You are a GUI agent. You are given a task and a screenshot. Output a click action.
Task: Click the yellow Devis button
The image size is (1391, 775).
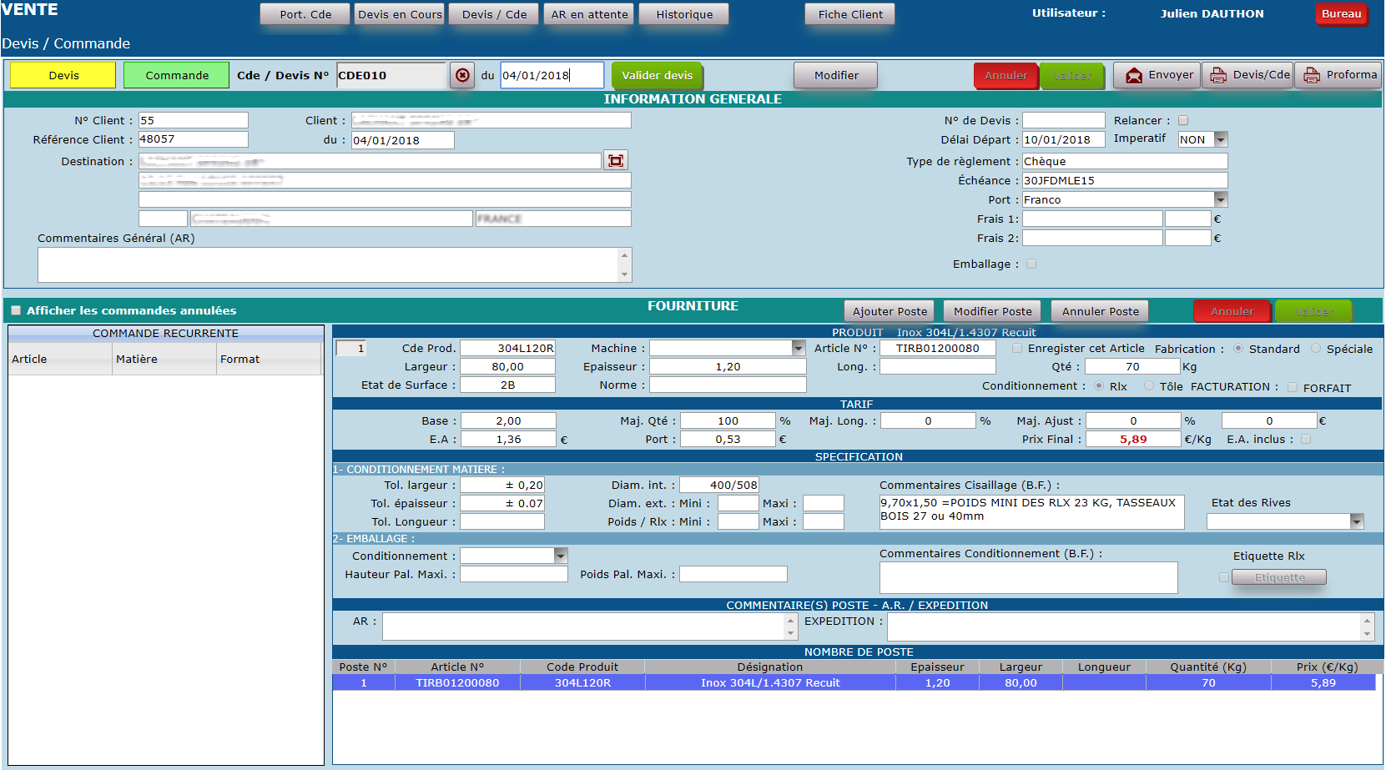coord(63,75)
